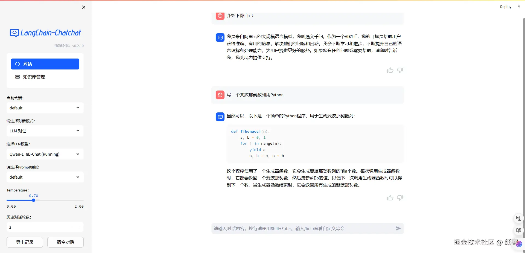The height and width of the screenshot is (253, 525).
Task: Click the LangChain-Chatchat logo
Action: point(45,33)
